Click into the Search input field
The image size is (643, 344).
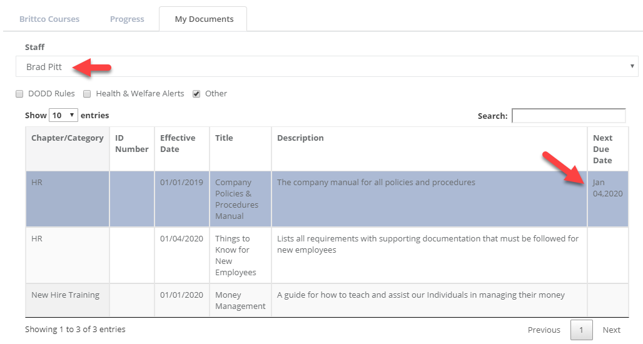[568, 116]
